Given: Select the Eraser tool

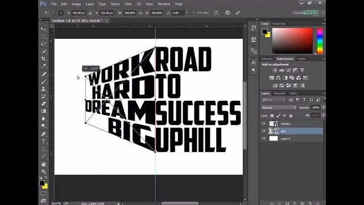Looking at the screenshot, I should [x=43, y=104].
